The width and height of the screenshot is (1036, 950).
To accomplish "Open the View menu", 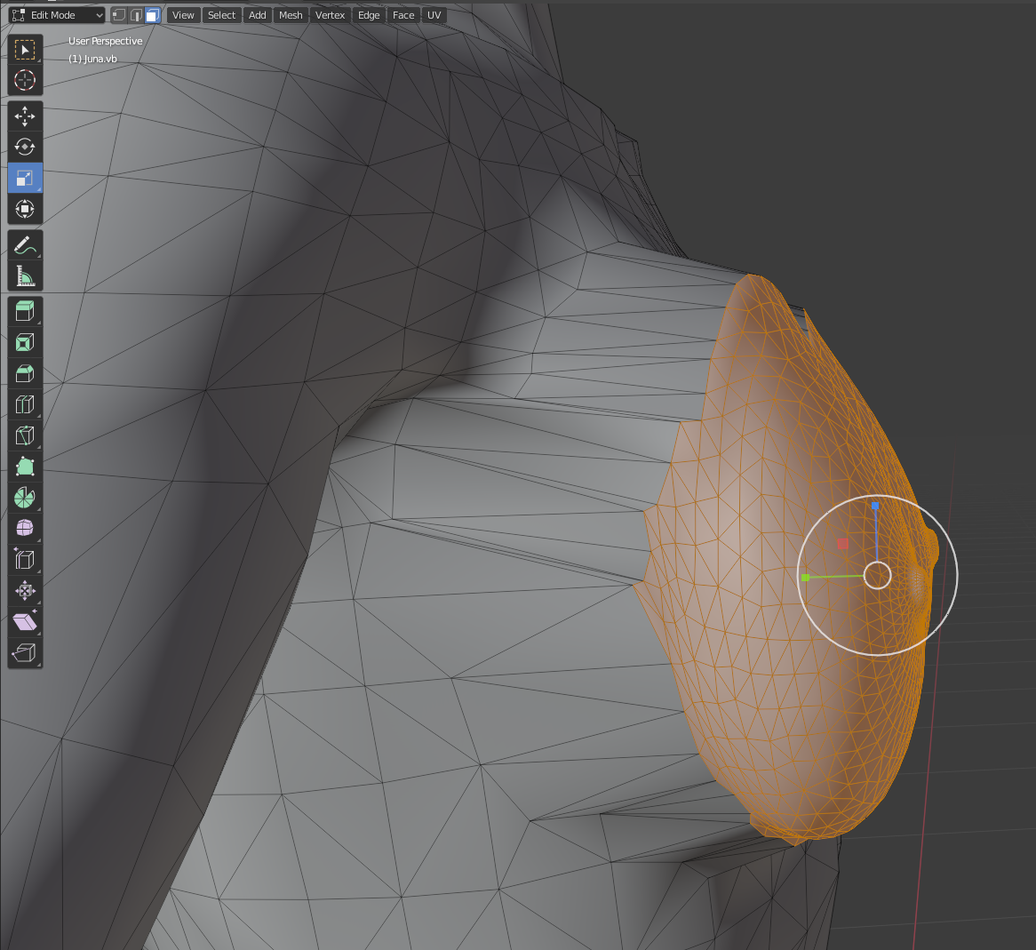I will coord(183,15).
